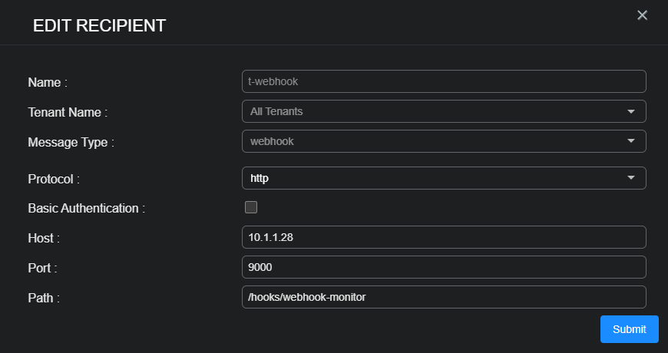Screen dimensions: 668x353
Task: Click the 'Host :' label
Action: [44, 239]
